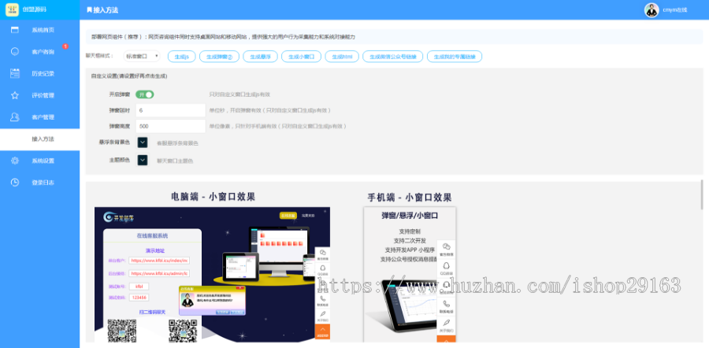Select 客户管理 in the sidebar
The width and height of the screenshot is (709, 348).
[40, 117]
